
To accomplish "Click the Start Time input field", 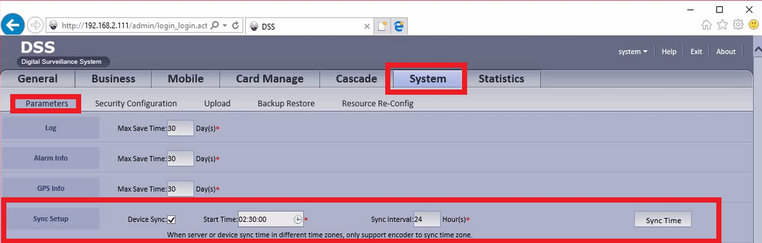I will (271, 219).
